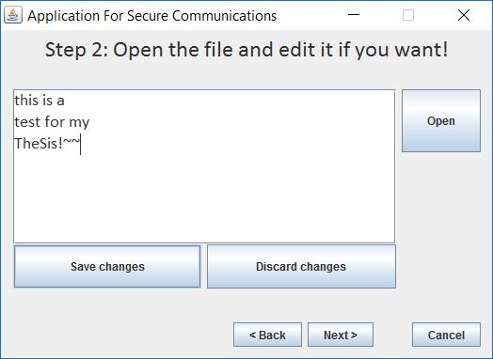This screenshot has height=359, width=493.
Task: Close the Application For Secure Communications window
Action: [464, 15]
